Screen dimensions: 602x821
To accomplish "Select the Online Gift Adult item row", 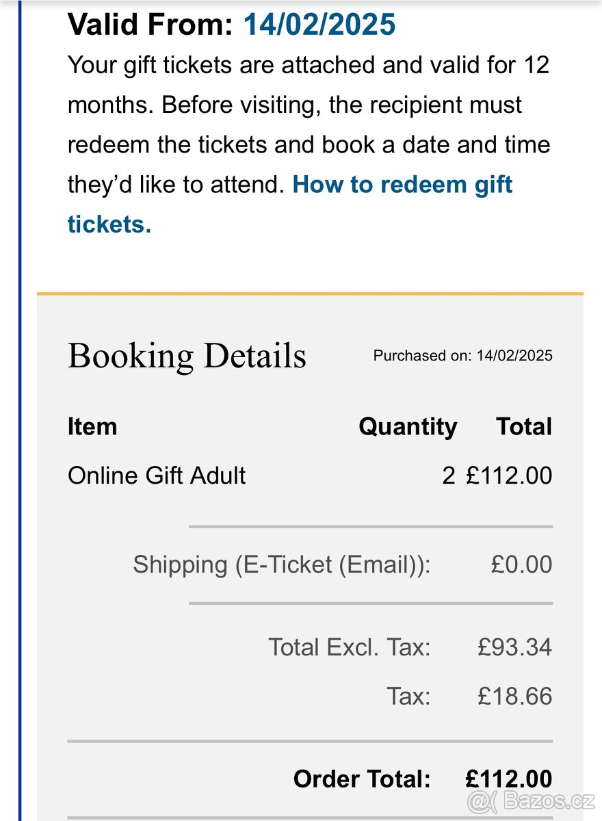I will point(310,475).
